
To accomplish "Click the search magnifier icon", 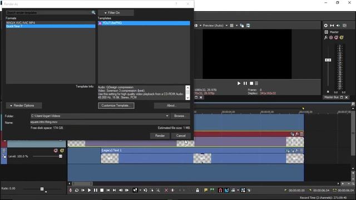I will [93, 12].
